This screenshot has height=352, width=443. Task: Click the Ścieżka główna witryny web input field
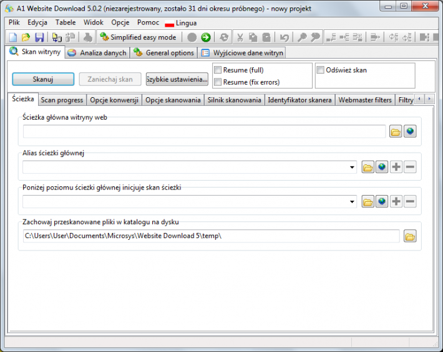click(x=204, y=131)
